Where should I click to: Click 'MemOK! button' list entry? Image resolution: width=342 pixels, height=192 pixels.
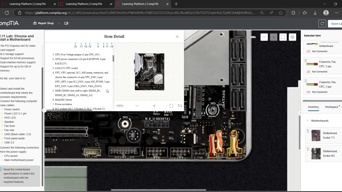[x=63, y=100]
